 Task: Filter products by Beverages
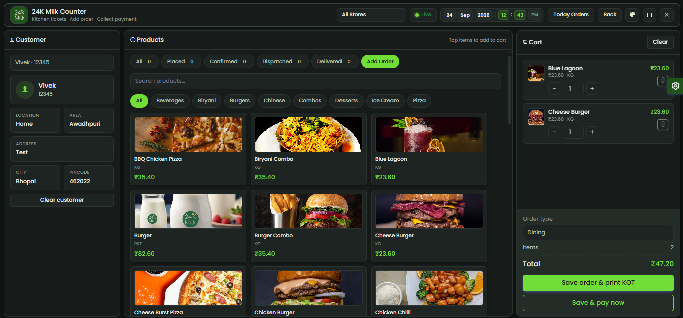coord(170,101)
